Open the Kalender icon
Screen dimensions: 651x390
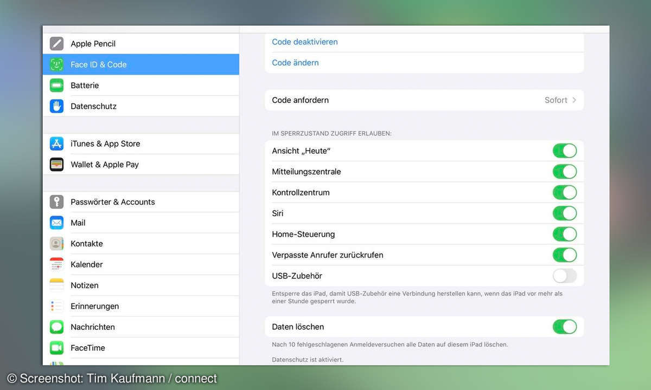tap(57, 264)
